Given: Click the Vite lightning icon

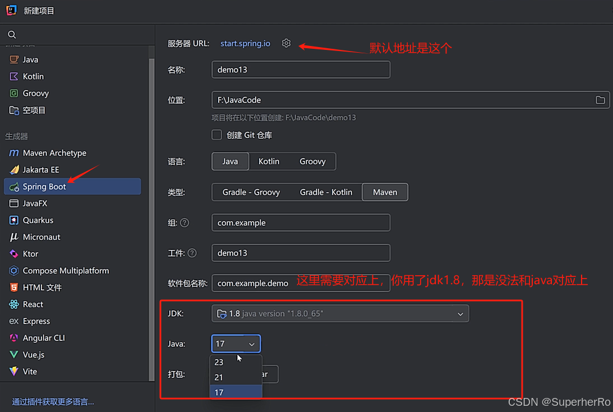Looking at the screenshot, I should 14,371.
